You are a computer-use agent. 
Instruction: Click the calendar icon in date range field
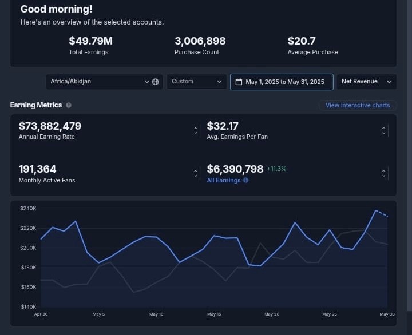tap(239, 82)
